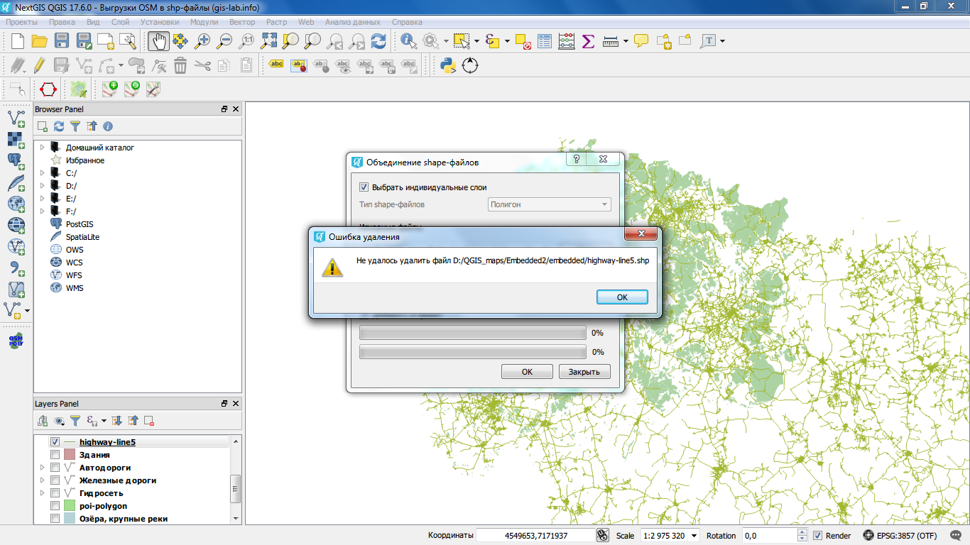
Task: Open the Вектор menu
Action: pos(242,22)
